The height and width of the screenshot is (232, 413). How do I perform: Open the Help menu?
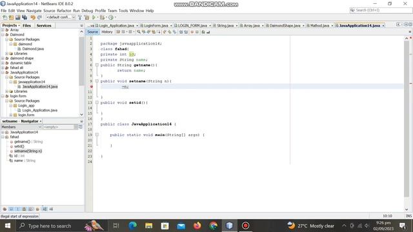click(150, 11)
